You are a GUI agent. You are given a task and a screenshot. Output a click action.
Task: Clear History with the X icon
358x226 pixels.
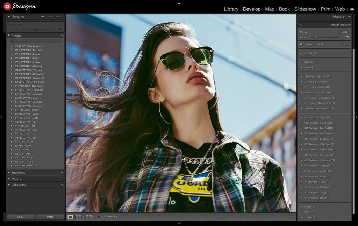coord(62,179)
